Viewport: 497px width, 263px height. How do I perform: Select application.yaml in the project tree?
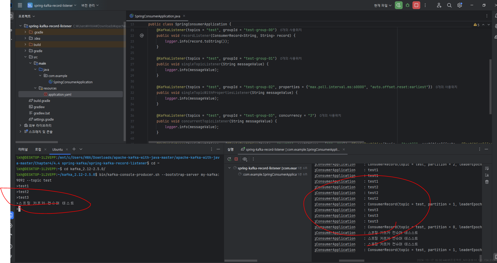click(60, 94)
